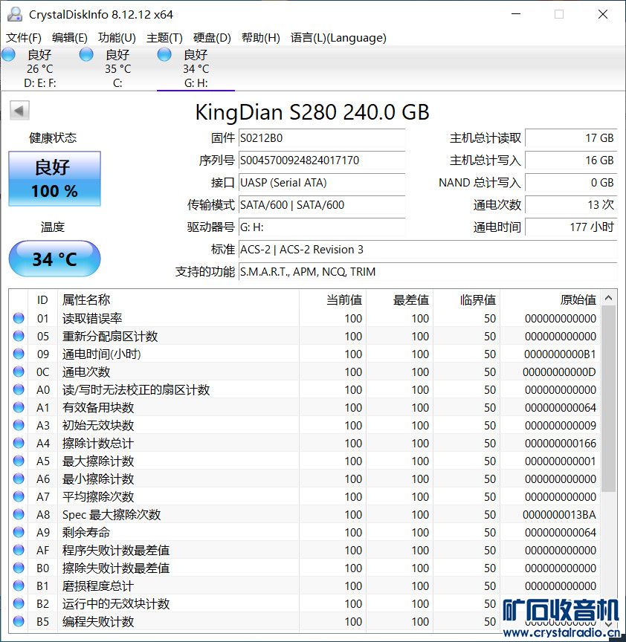This screenshot has height=642, width=626.
Task: Click status orb for 0C 通电次数
Action: click(x=19, y=372)
